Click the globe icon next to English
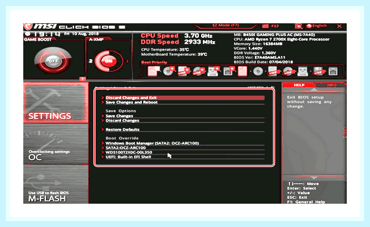The width and height of the screenshot is (370, 227). pos(309,26)
